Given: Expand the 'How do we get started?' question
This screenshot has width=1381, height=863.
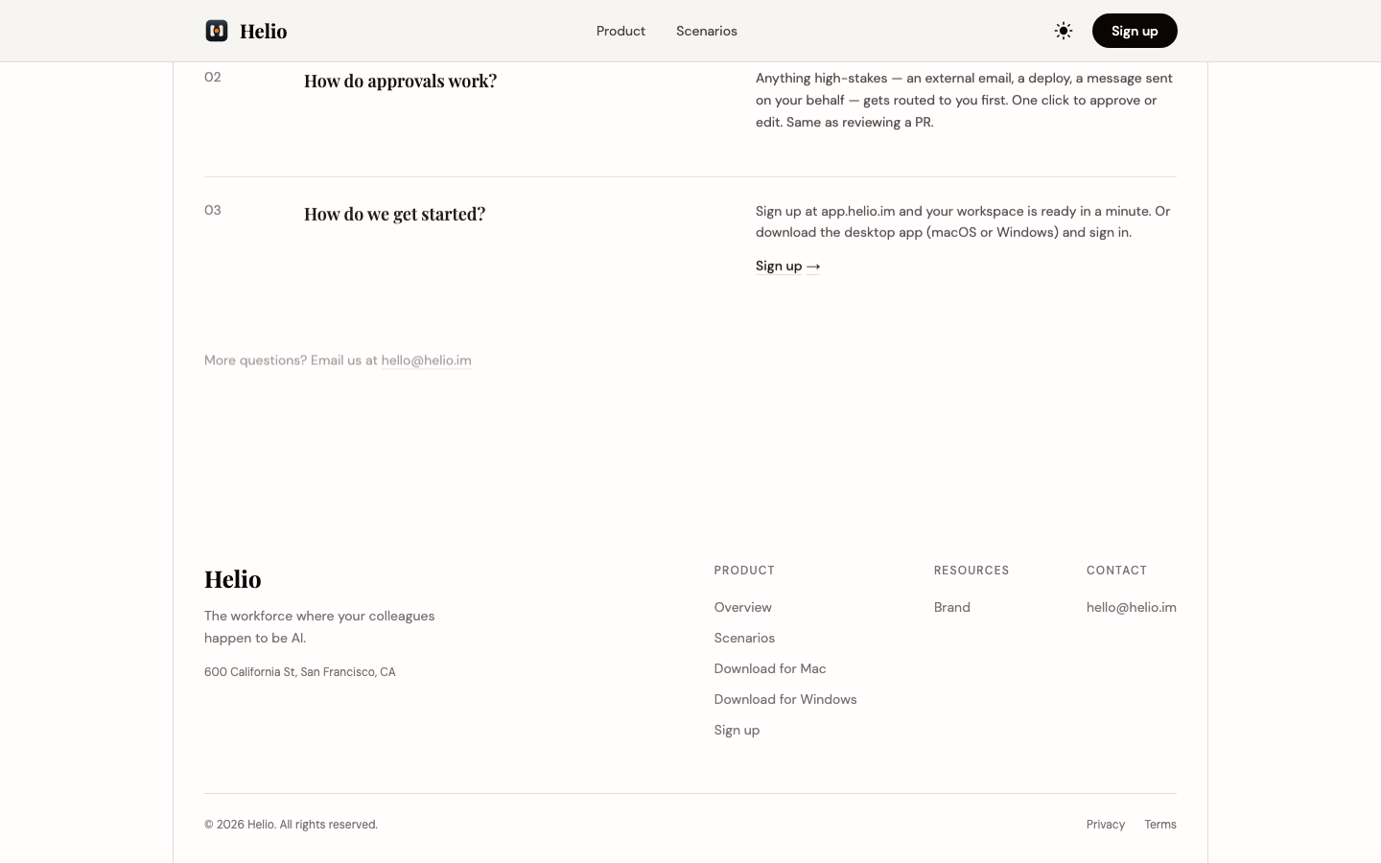Looking at the screenshot, I should pyautogui.click(x=394, y=214).
